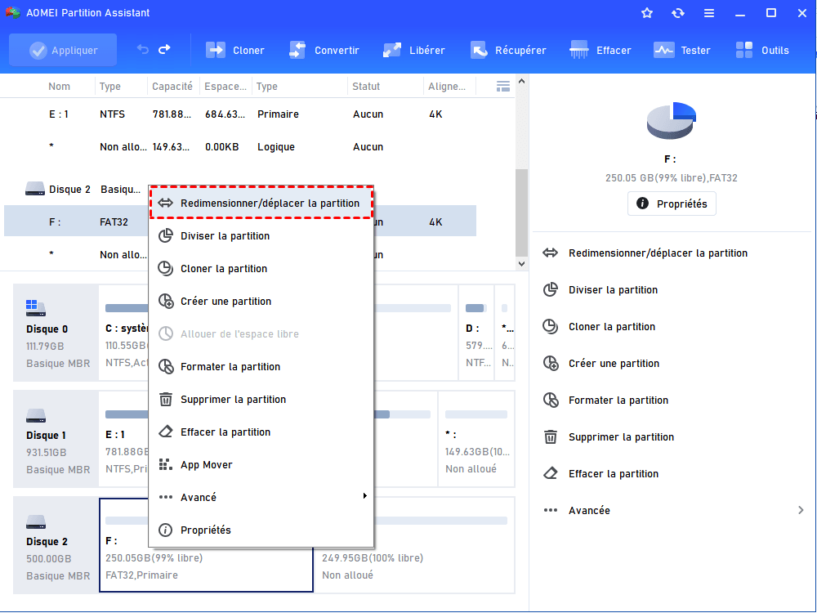Click the App Mover grid icon
817x613 pixels.
166,464
